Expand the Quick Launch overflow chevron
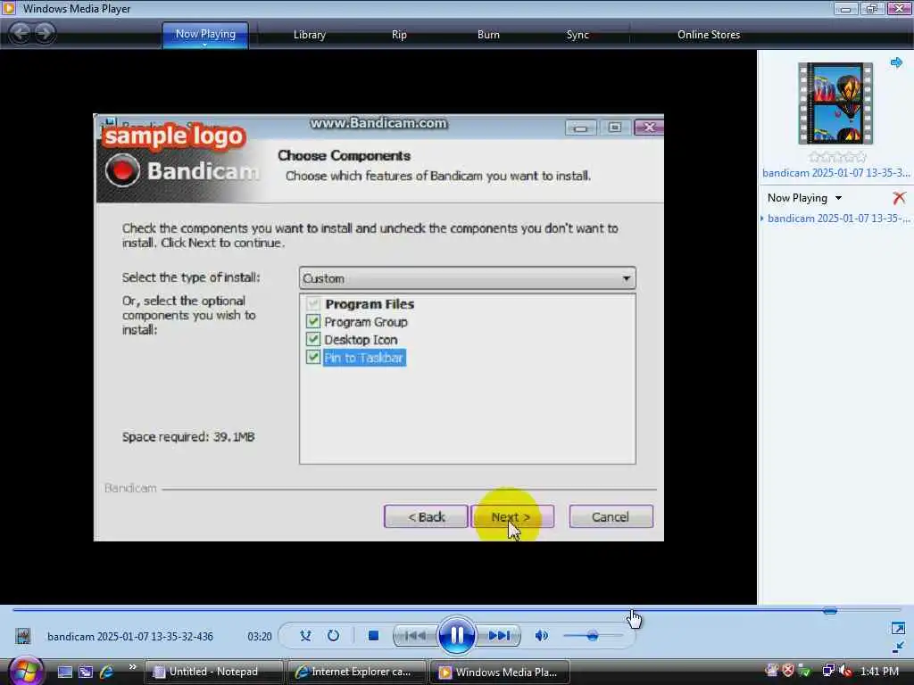Image resolution: width=914 pixels, height=685 pixels. 132,667
